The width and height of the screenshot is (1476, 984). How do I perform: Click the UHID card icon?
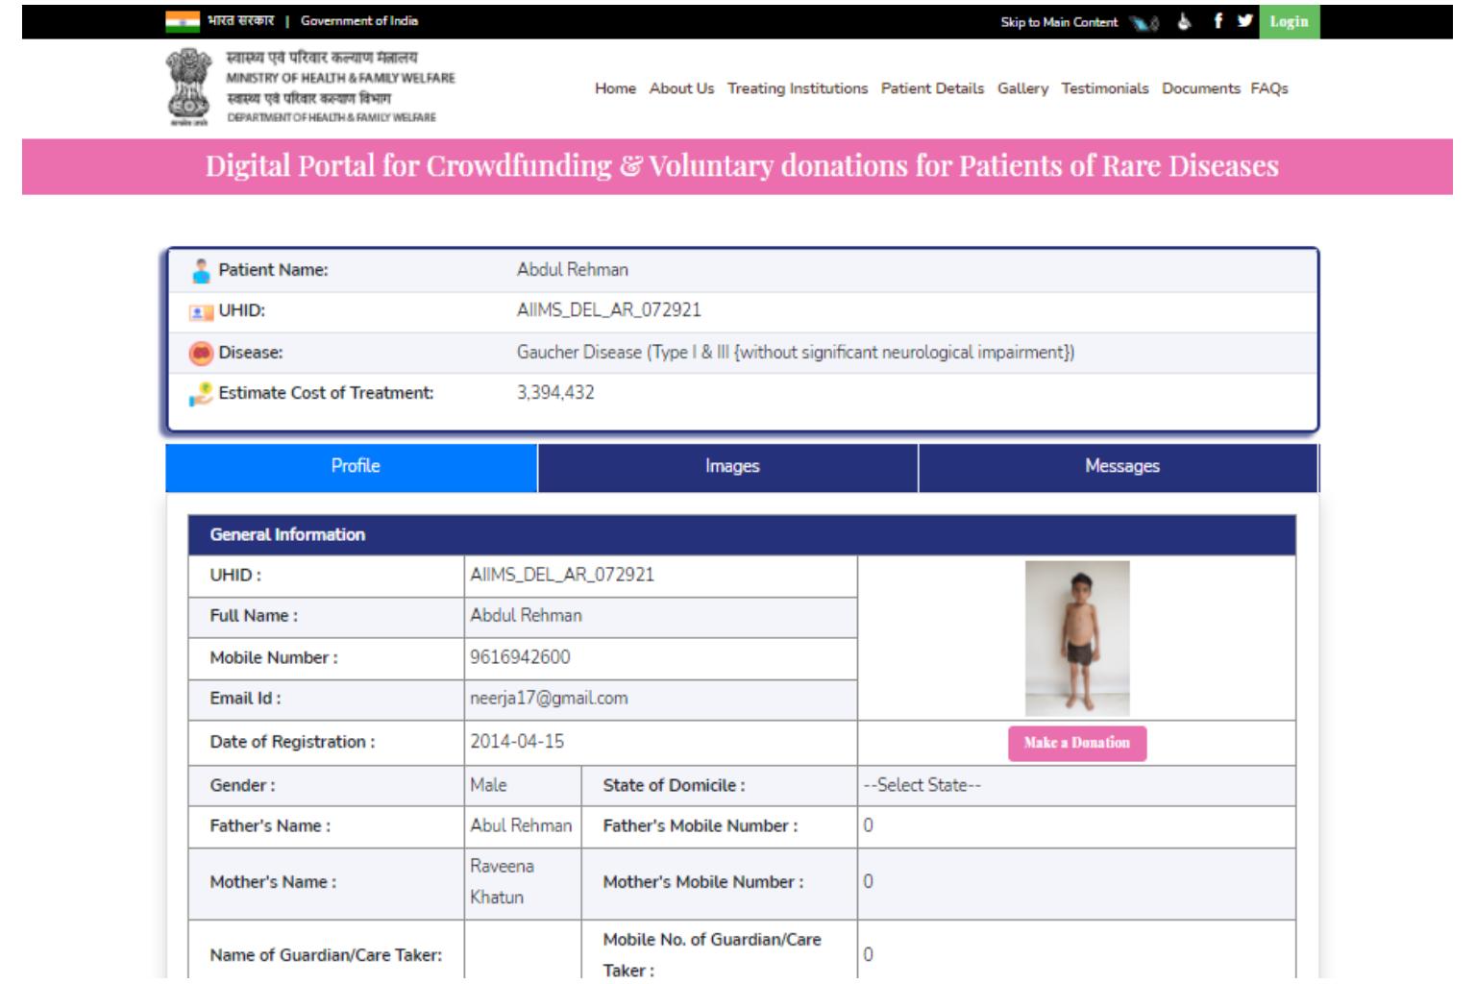coord(201,312)
